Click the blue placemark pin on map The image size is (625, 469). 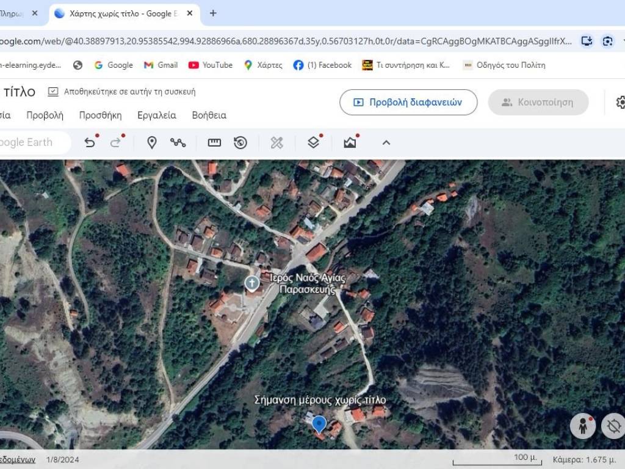click(319, 423)
